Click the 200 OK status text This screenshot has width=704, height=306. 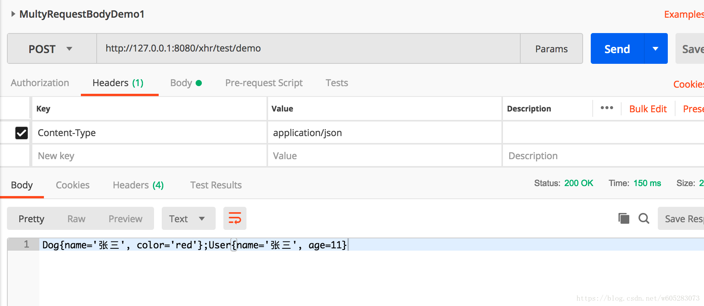[578, 183]
